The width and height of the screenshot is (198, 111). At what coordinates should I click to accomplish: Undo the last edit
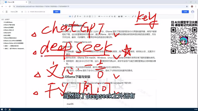point(126,16)
